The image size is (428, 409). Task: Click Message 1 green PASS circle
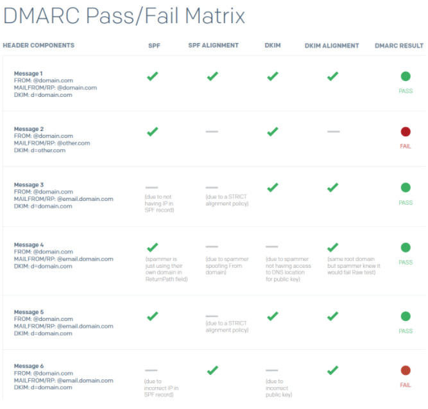pyautogui.click(x=406, y=76)
